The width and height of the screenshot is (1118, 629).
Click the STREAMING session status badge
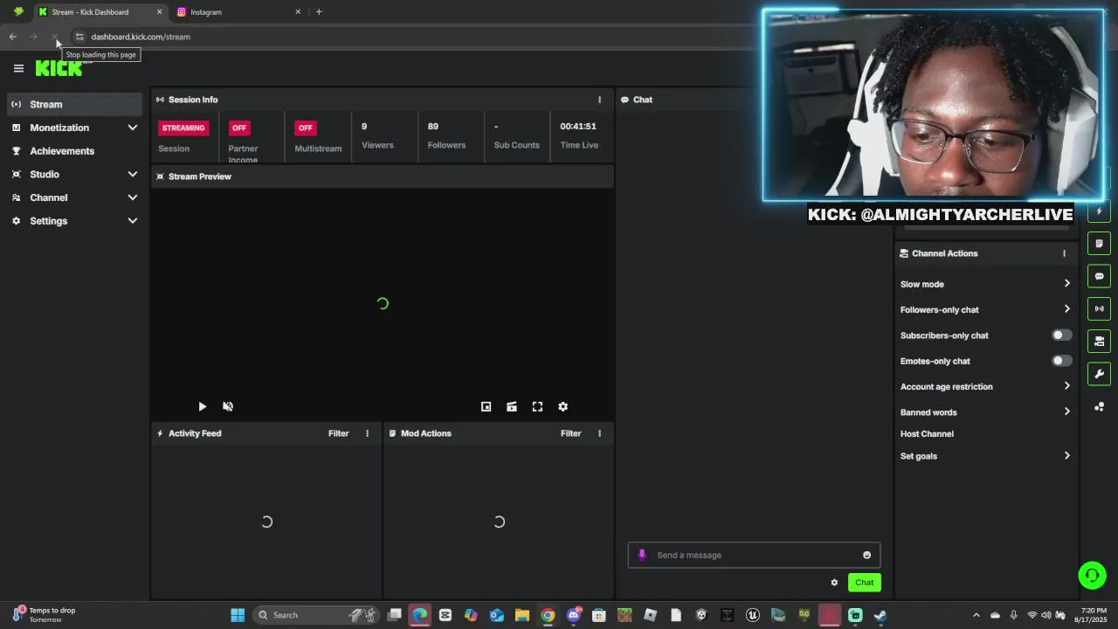click(183, 128)
